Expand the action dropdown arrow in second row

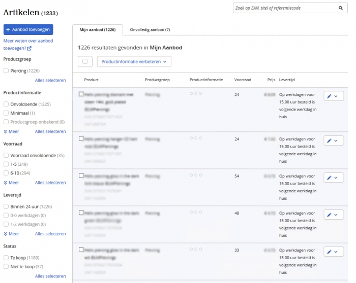click(x=337, y=139)
